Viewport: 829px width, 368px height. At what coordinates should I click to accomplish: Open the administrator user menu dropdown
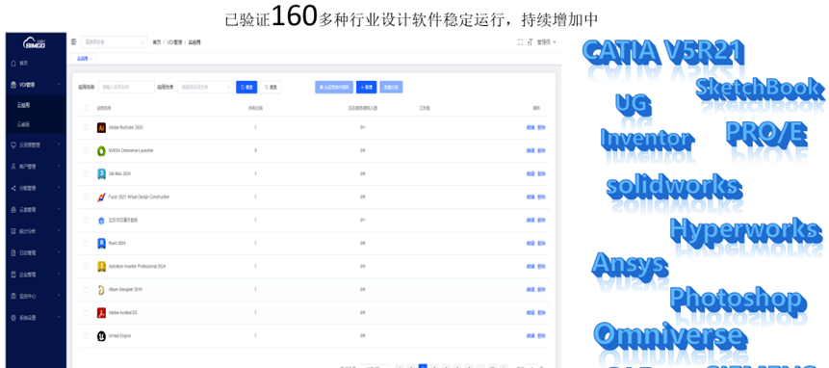[547, 42]
